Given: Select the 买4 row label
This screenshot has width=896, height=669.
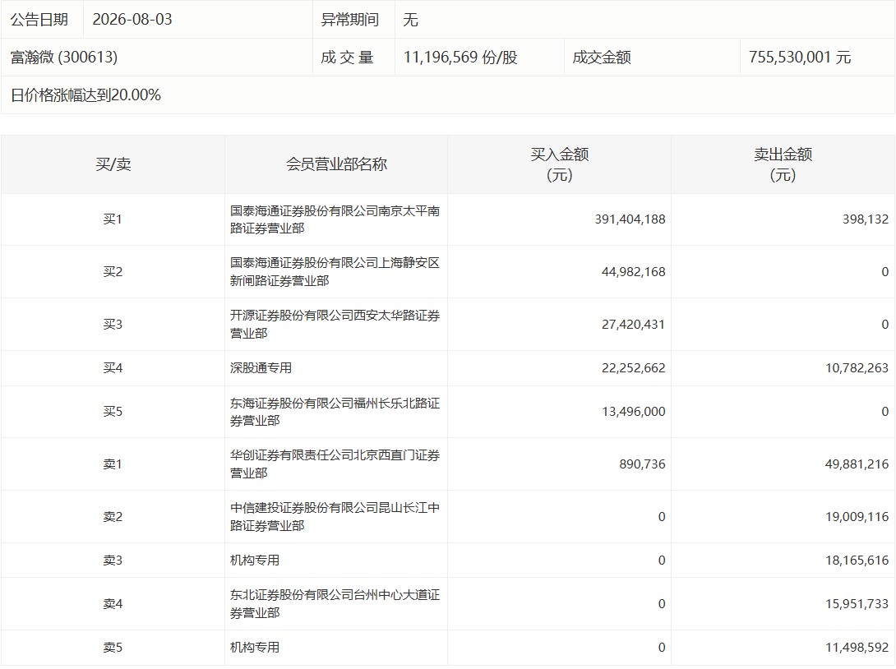Looking at the screenshot, I should tap(113, 368).
